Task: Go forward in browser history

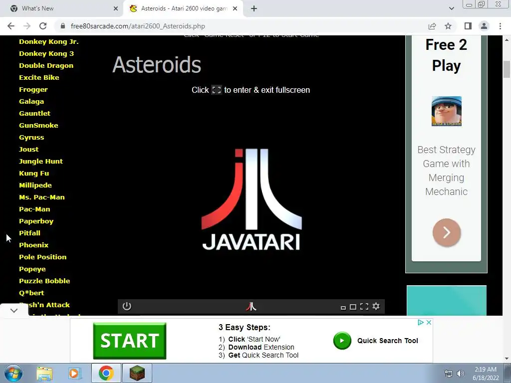Action: click(27, 26)
